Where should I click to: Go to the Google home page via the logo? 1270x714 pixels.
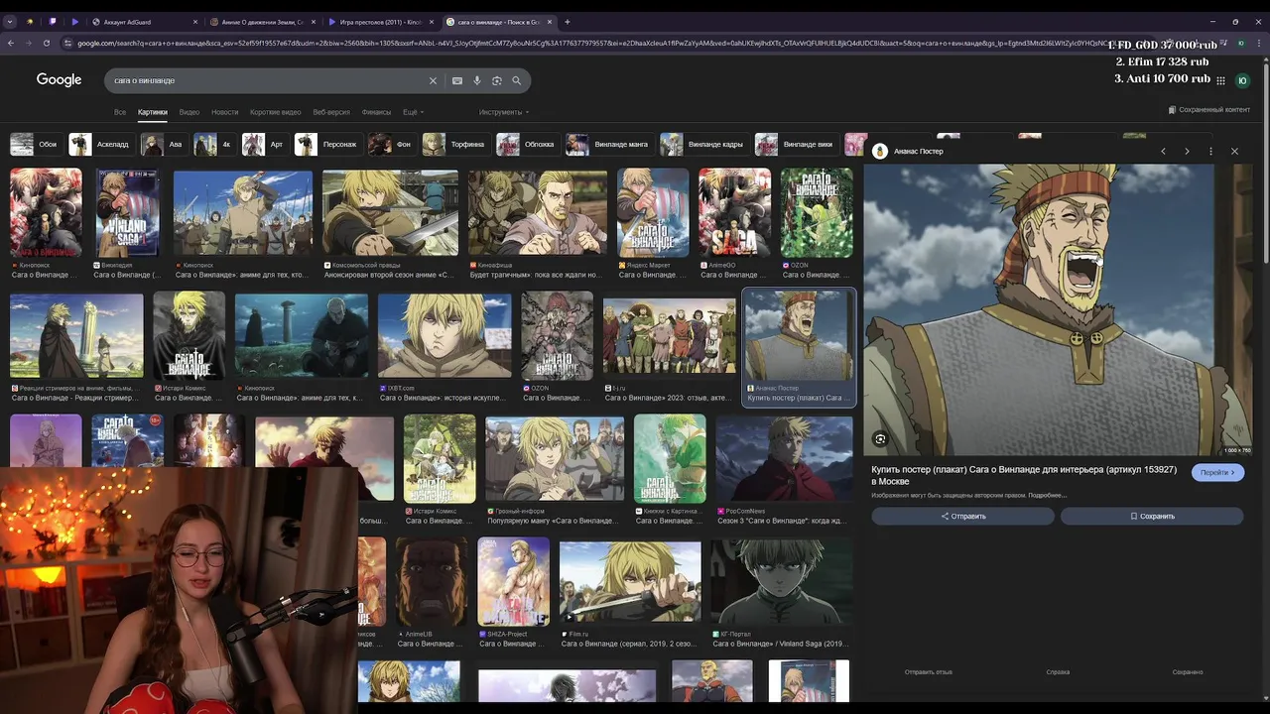click(59, 79)
